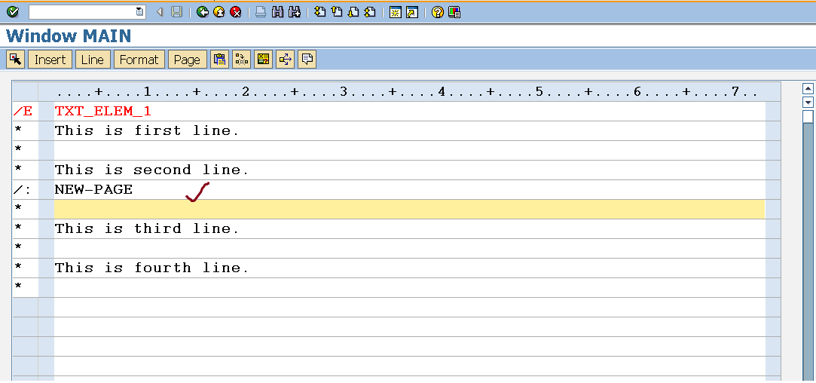Click the Page button
The height and width of the screenshot is (383, 816).
187,60
